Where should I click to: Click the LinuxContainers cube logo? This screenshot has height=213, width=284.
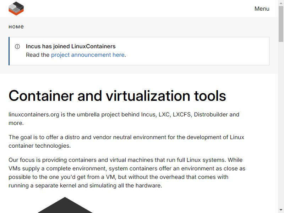tap(16, 9)
